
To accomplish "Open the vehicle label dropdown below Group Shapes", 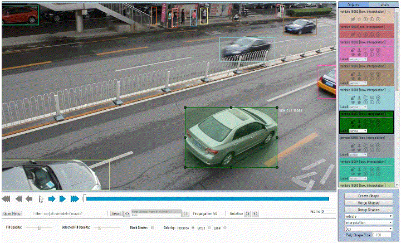I will click(368, 216).
